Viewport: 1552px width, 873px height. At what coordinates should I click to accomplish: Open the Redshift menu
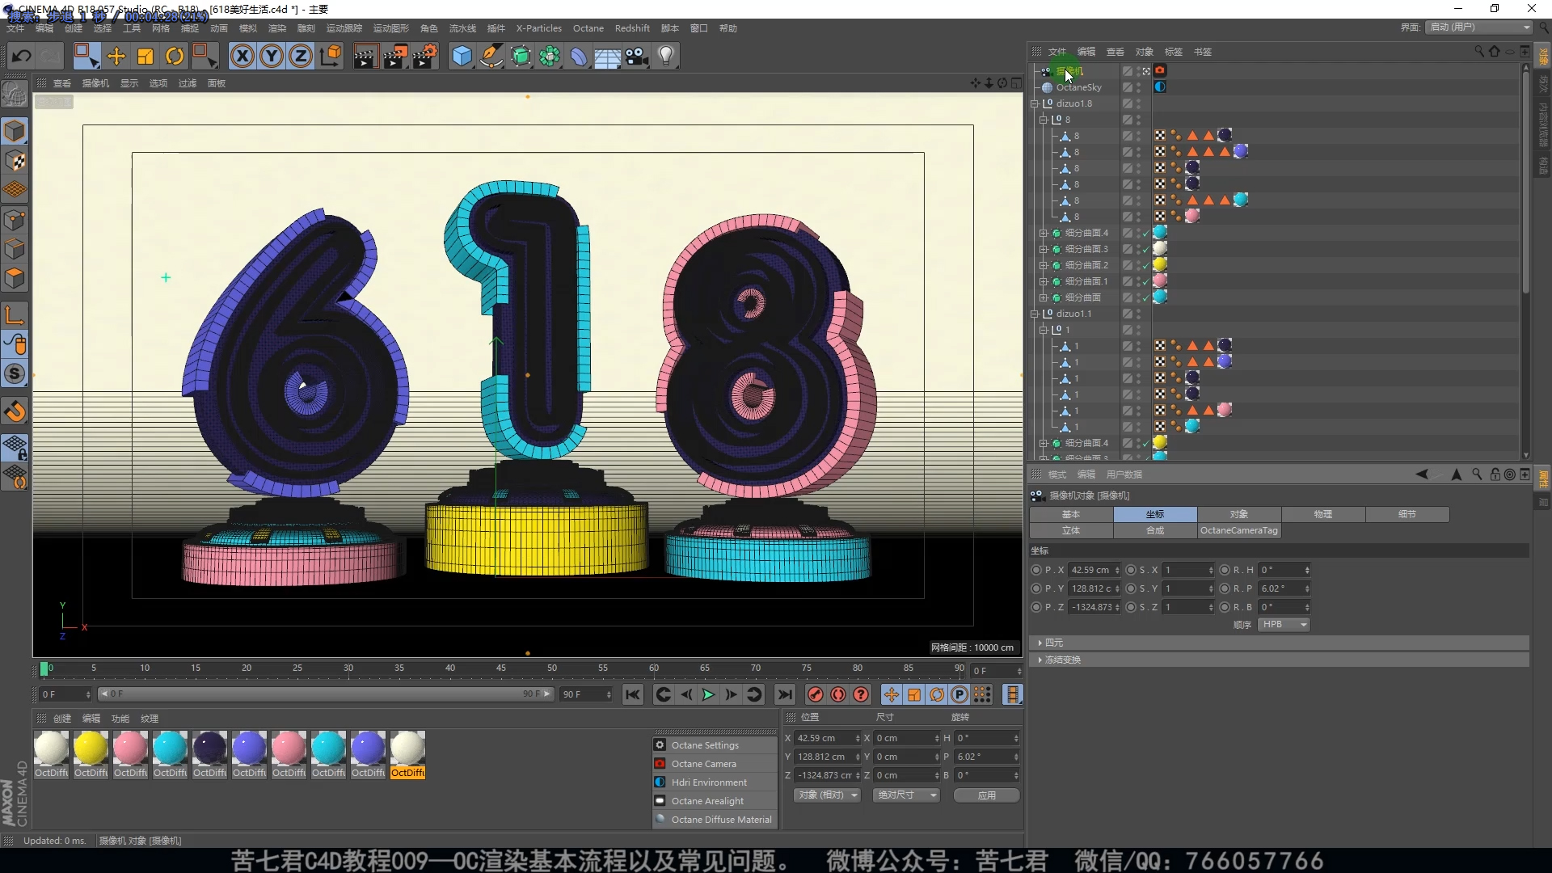tap(632, 28)
